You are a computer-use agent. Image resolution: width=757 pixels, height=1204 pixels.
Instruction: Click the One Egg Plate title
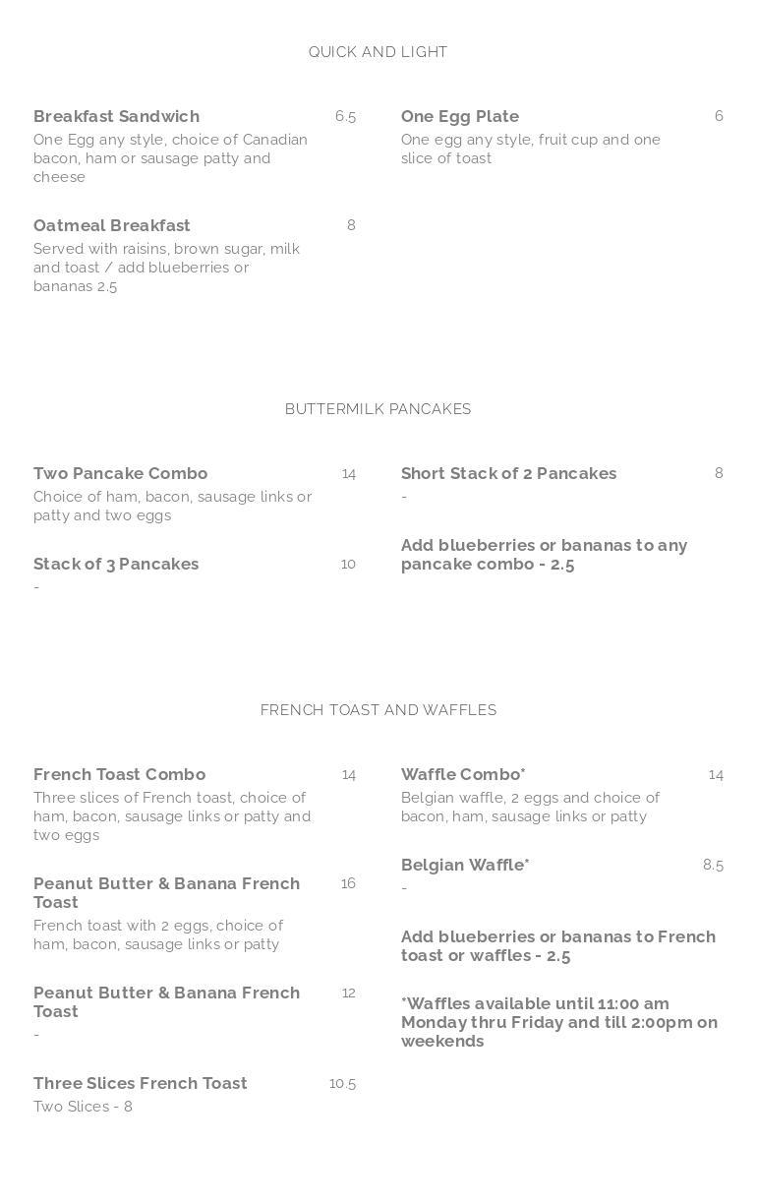pyautogui.click(x=459, y=116)
